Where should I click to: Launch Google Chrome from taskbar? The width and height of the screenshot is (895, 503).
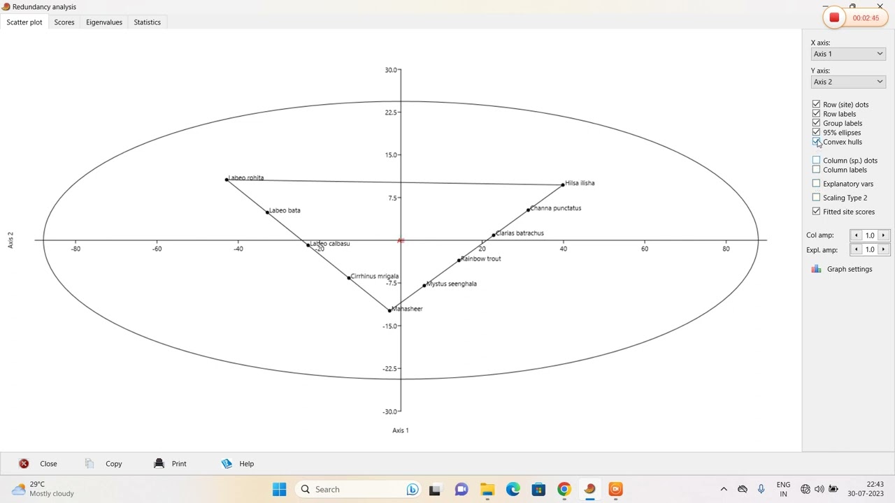click(x=564, y=490)
